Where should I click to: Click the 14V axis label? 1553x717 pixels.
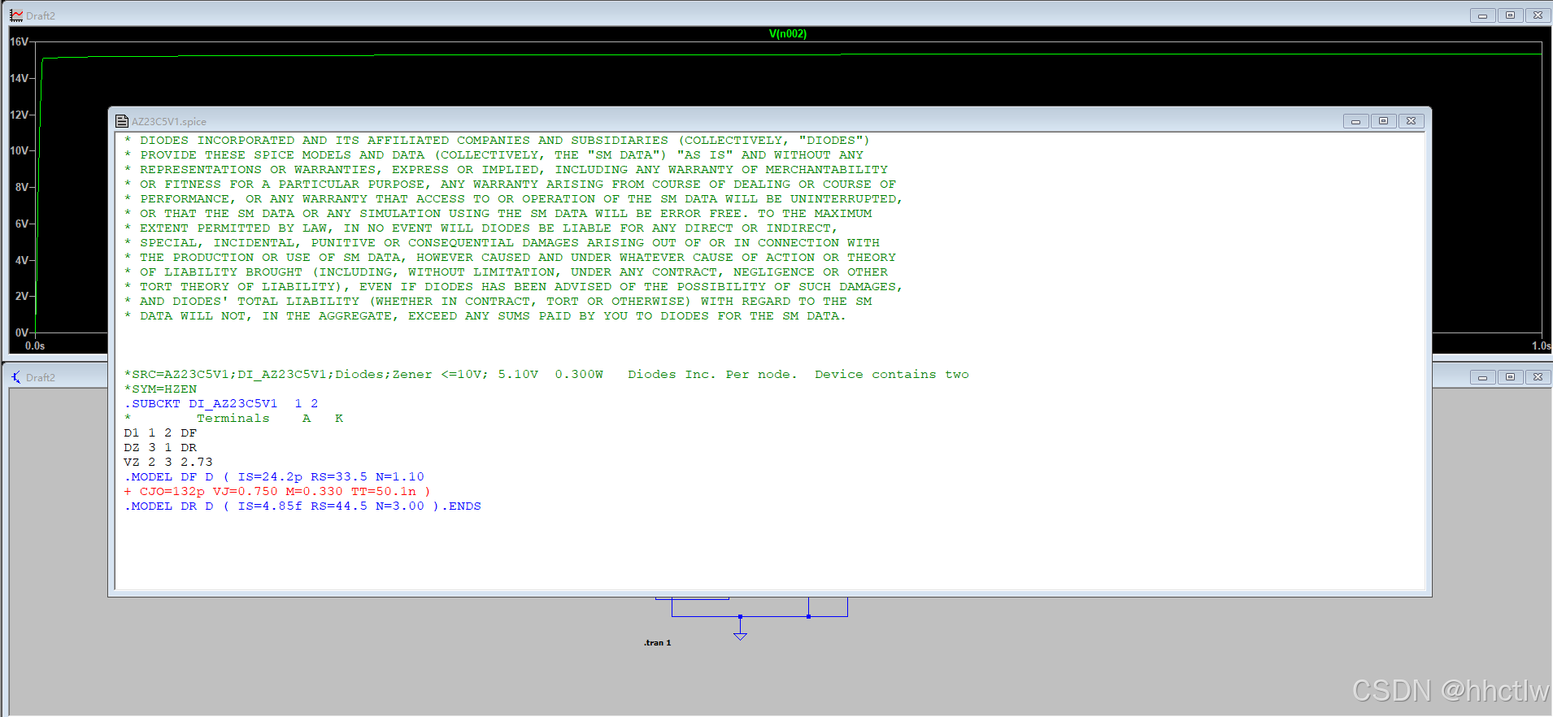(19, 78)
